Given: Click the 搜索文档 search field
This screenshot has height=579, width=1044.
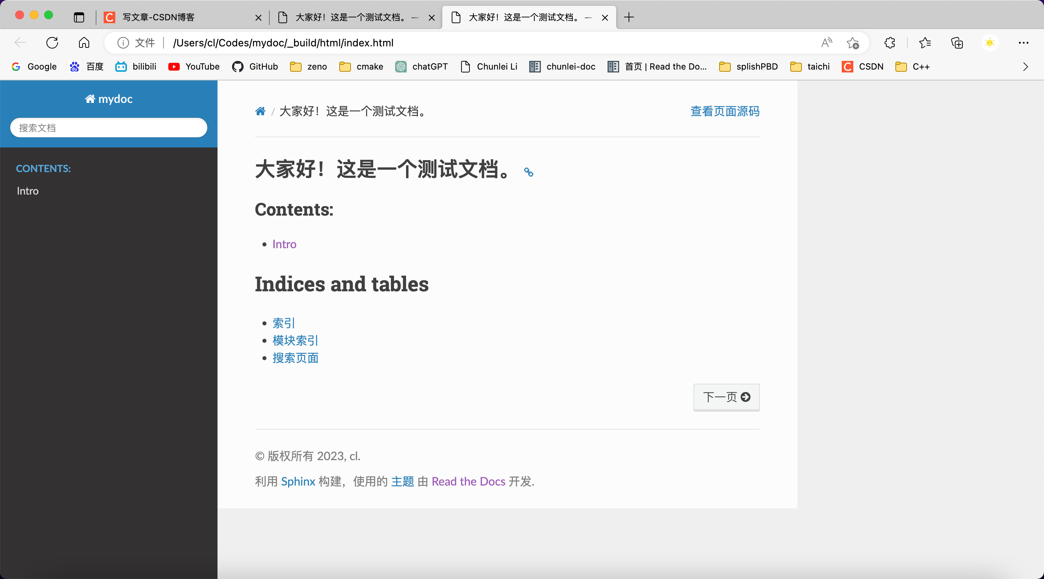Looking at the screenshot, I should pos(108,128).
